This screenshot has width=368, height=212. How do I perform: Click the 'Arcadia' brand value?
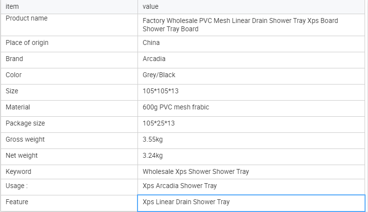(x=154, y=59)
